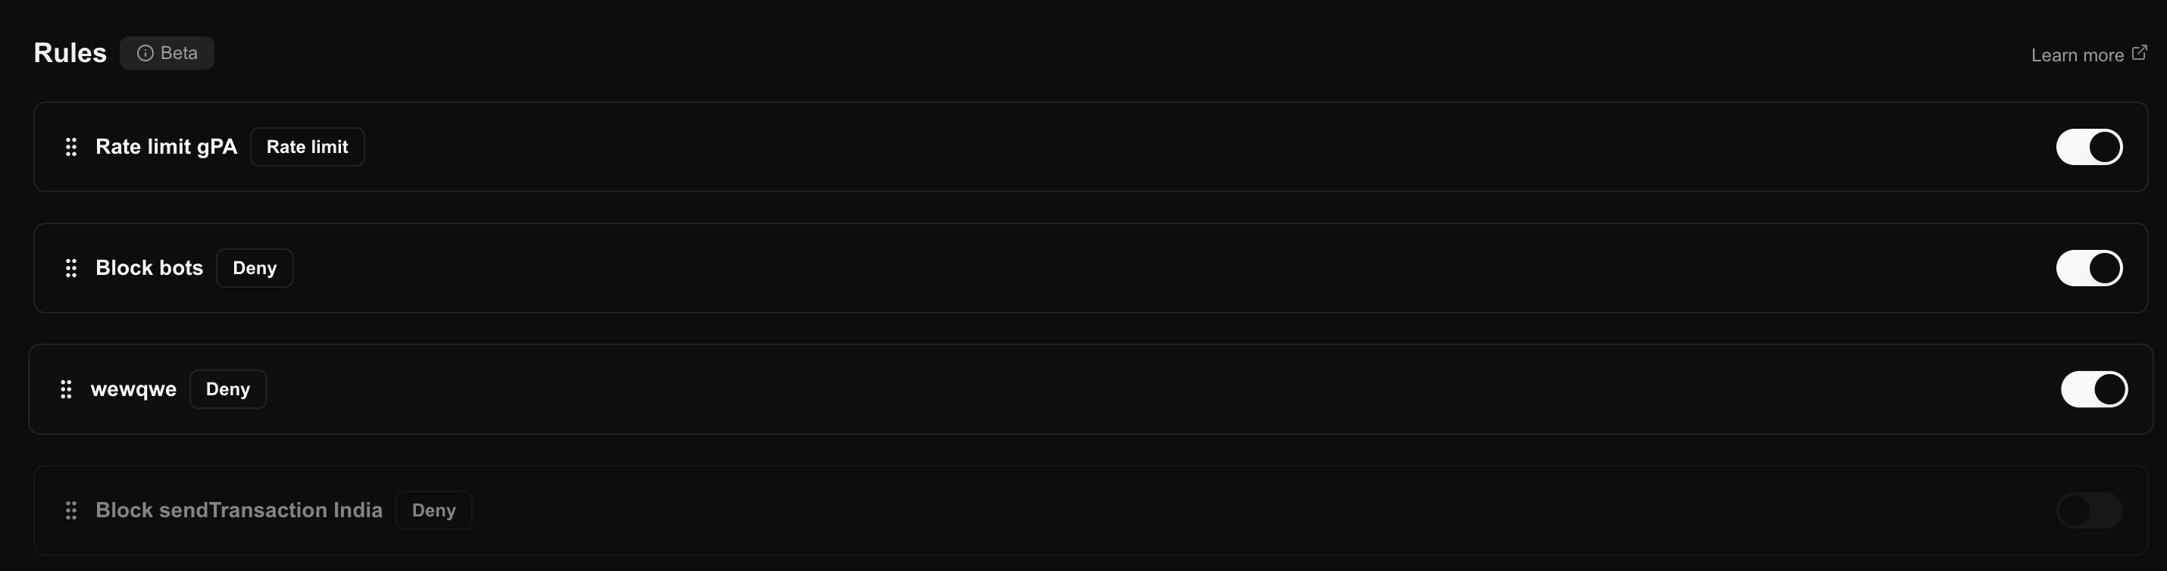Screen dimensions: 2167x571
Task: Click the external link icon beside Learn more
Action: pos(2139,54)
